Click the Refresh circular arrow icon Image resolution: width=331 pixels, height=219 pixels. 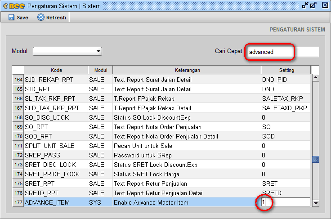coord(41,17)
